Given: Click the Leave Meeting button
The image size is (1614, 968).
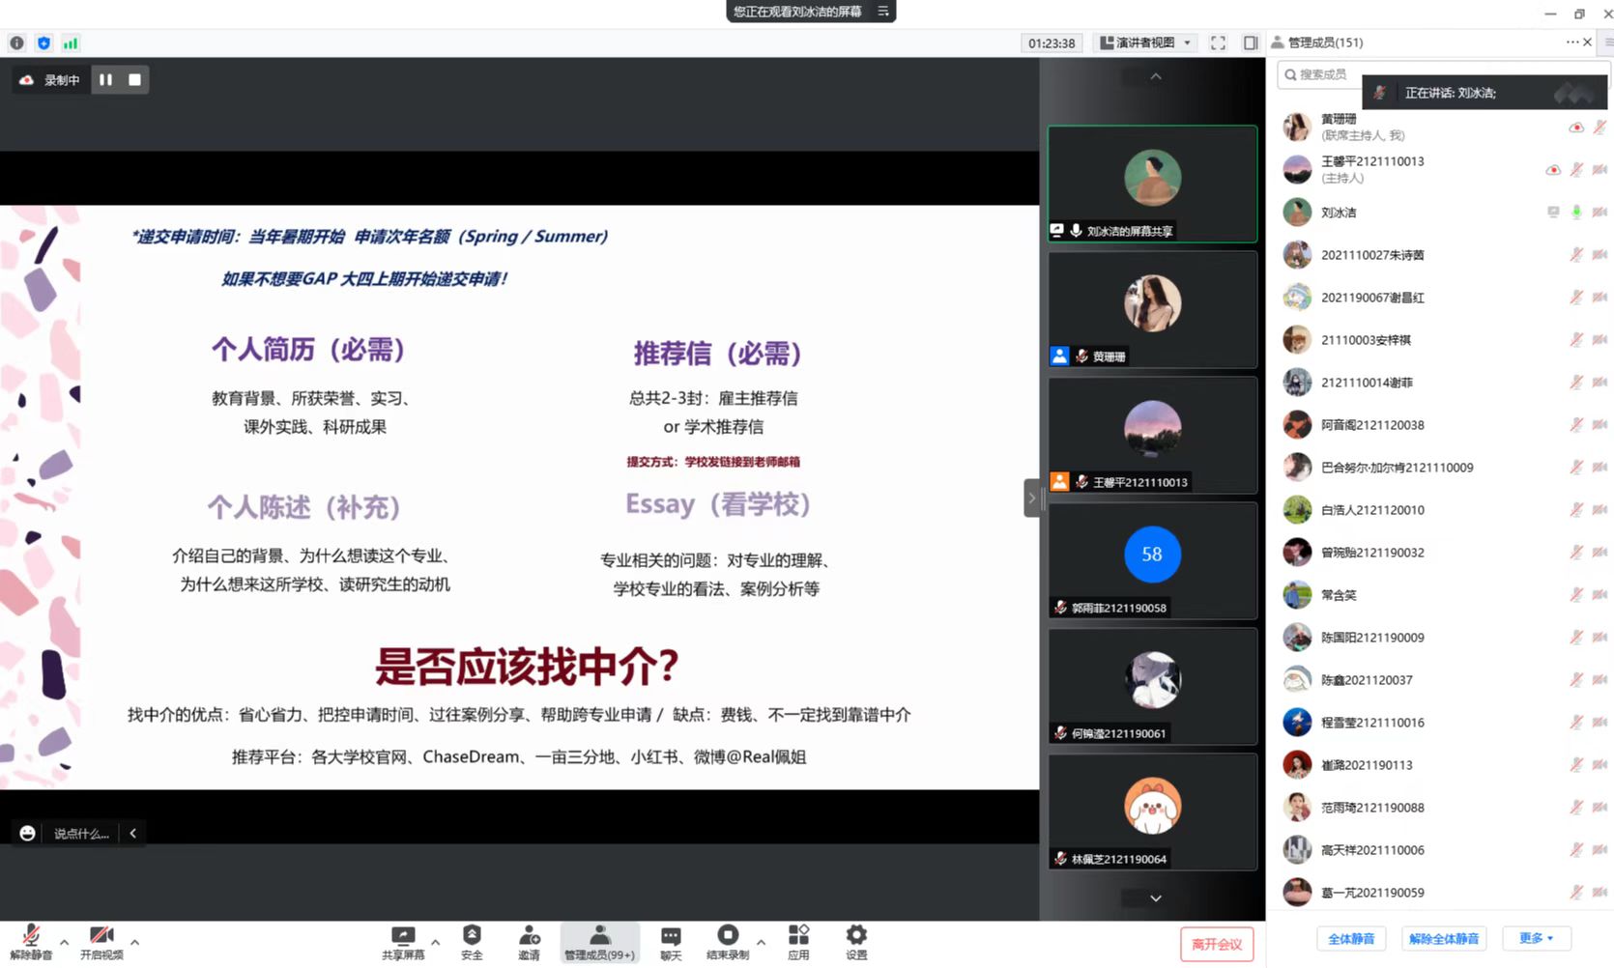Looking at the screenshot, I should 1216,944.
